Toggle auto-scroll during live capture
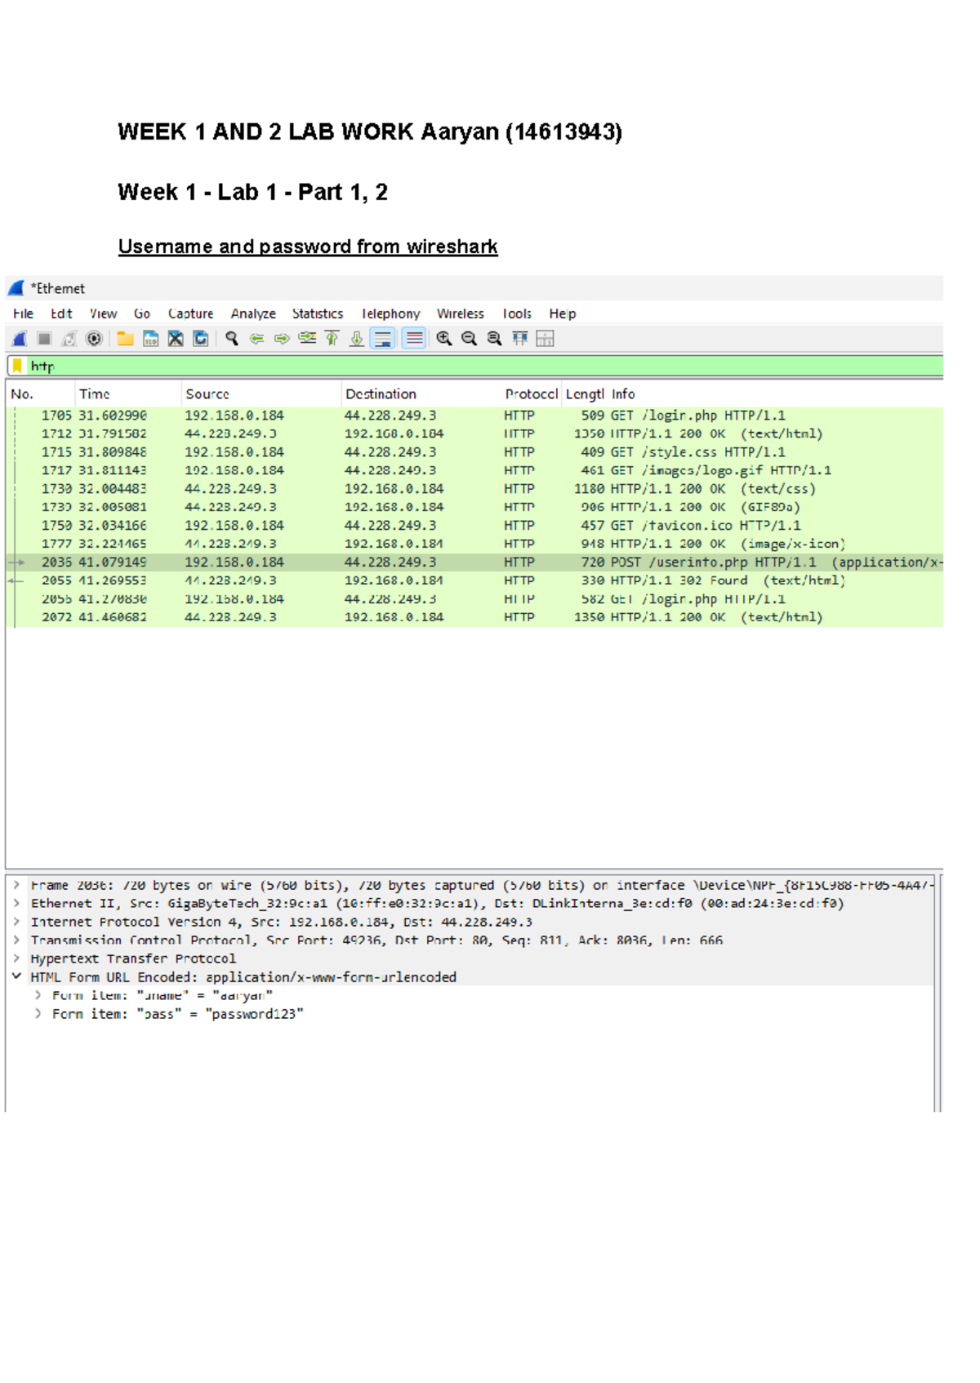This screenshot has width=980, height=1383. (x=383, y=339)
